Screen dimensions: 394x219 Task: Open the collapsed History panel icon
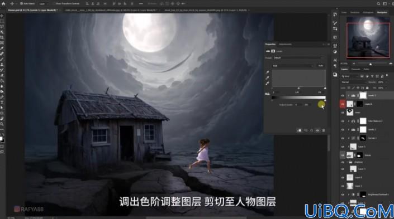[x=335, y=14]
